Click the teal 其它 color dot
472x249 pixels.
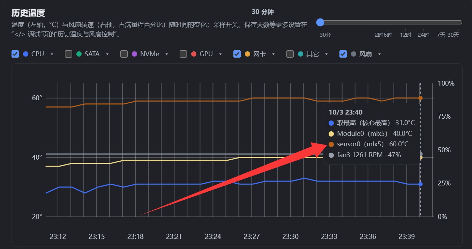(300, 54)
